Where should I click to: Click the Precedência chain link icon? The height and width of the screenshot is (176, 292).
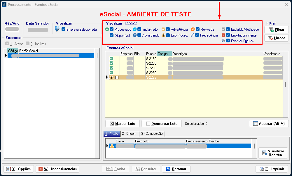click(193, 35)
